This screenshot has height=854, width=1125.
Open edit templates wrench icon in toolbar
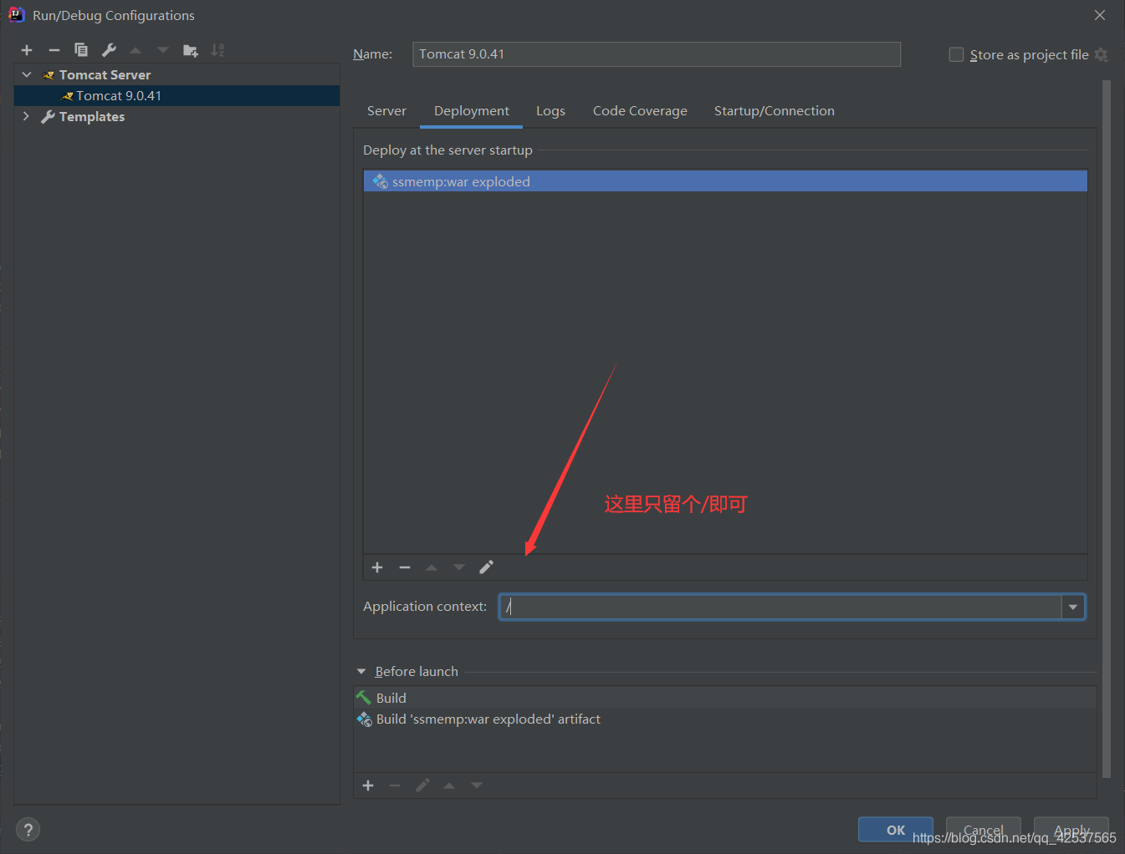[x=109, y=50]
